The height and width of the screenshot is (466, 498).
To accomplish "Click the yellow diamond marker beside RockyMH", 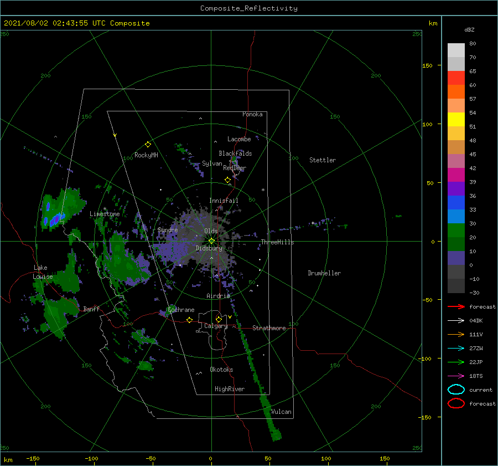I will (148, 145).
